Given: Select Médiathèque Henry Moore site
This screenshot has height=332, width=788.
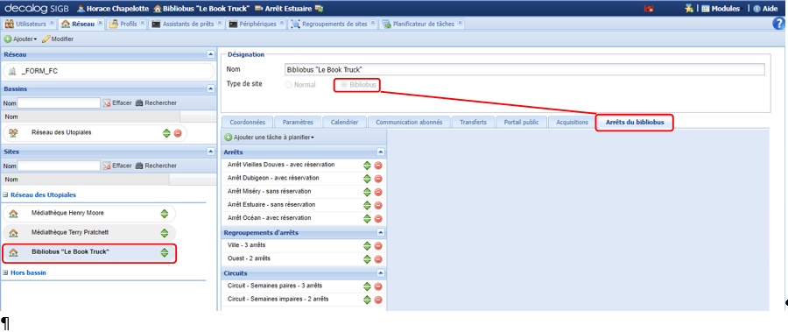Looking at the screenshot, I should pos(89,213).
